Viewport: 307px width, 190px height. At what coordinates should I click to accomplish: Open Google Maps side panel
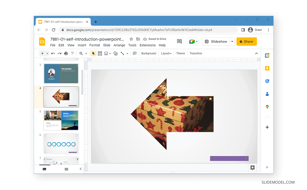click(267, 107)
